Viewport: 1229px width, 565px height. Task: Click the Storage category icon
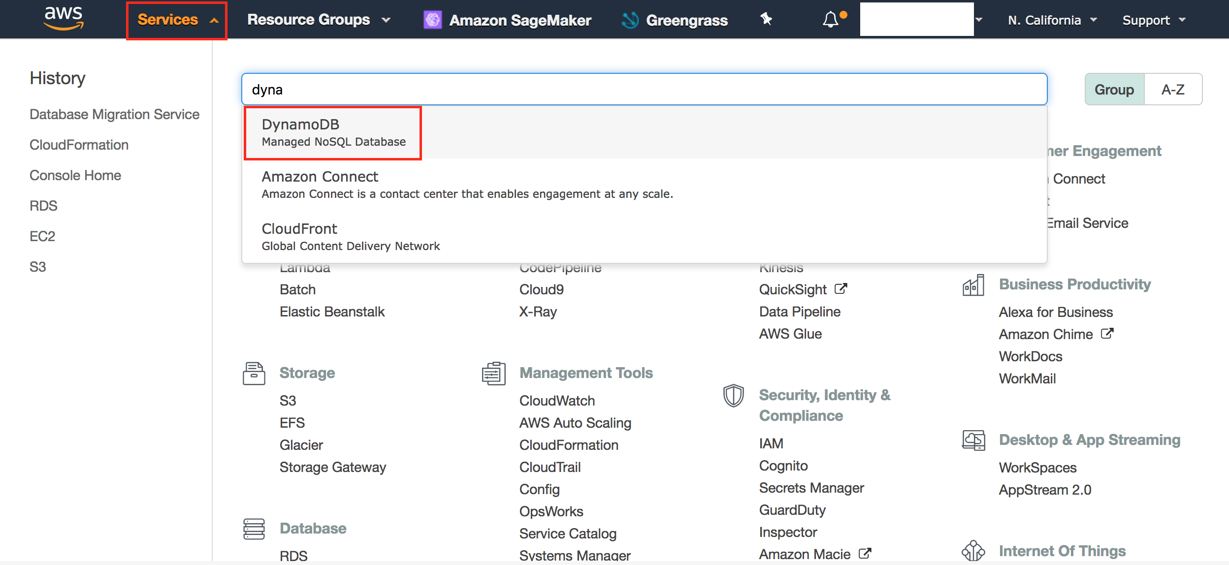point(254,373)
